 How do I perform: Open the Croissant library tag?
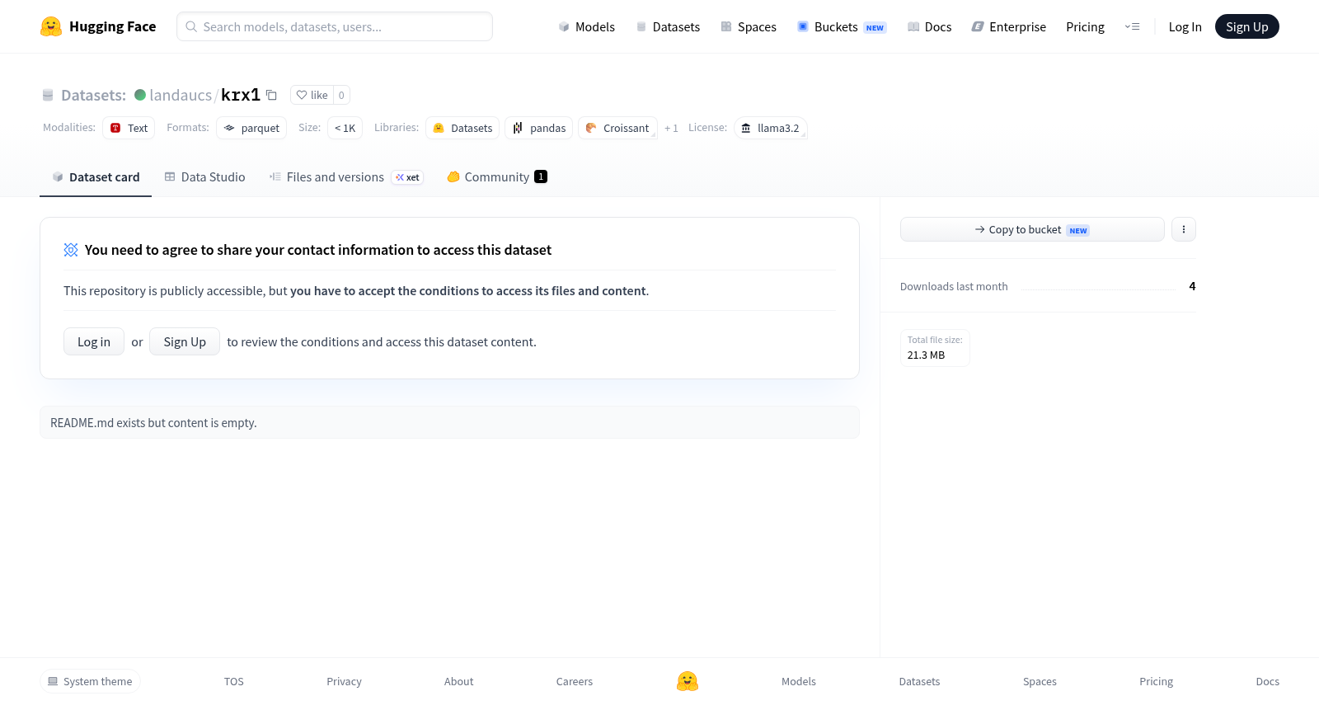pos(617,128)
